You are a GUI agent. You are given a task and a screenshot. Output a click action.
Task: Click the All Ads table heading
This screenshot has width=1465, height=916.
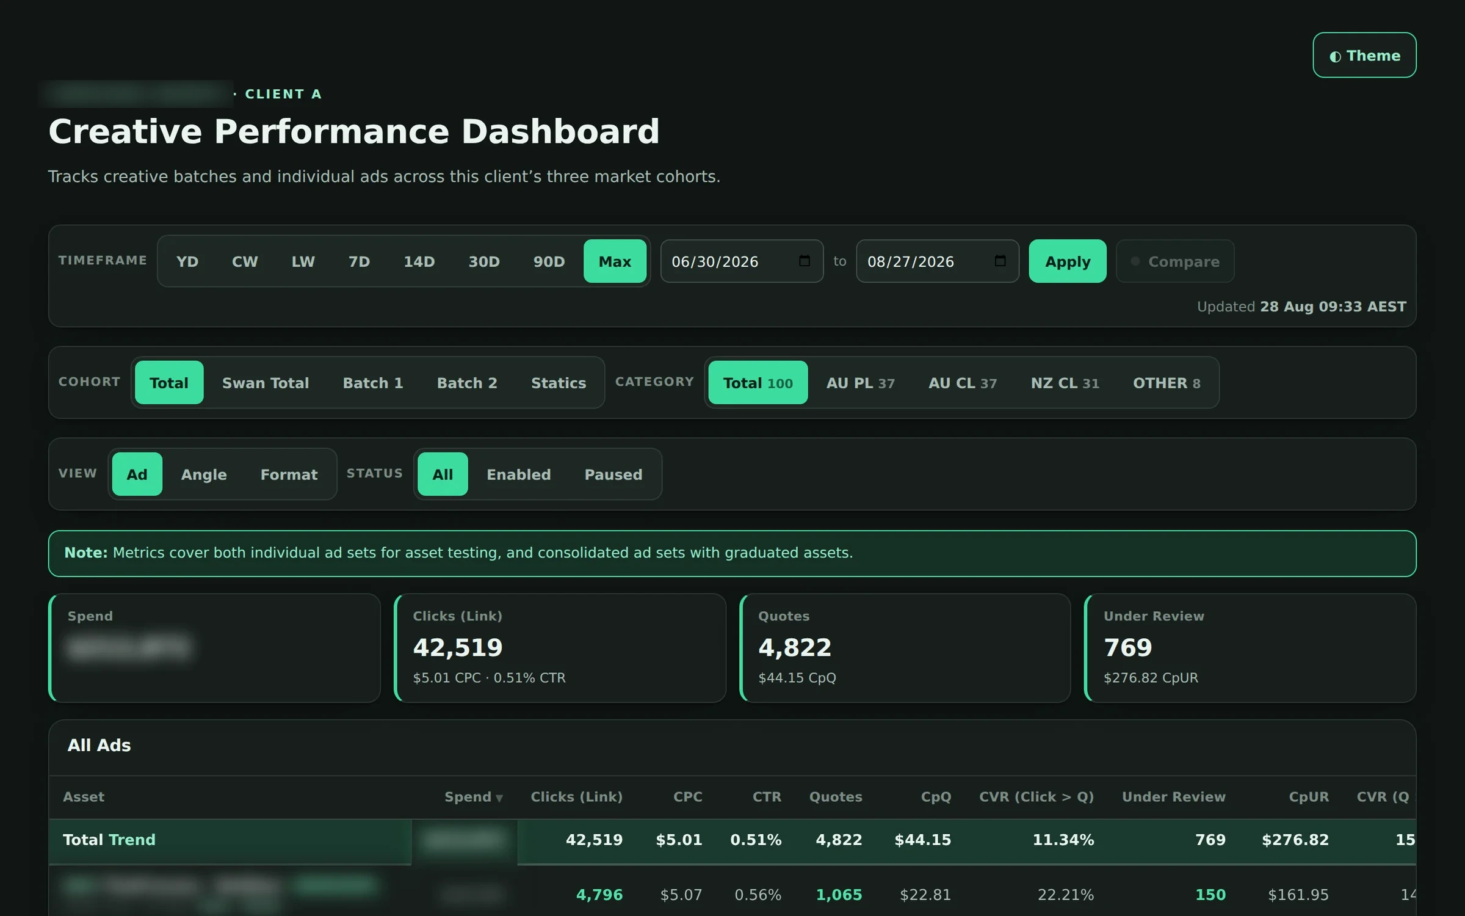click(99, 746)
